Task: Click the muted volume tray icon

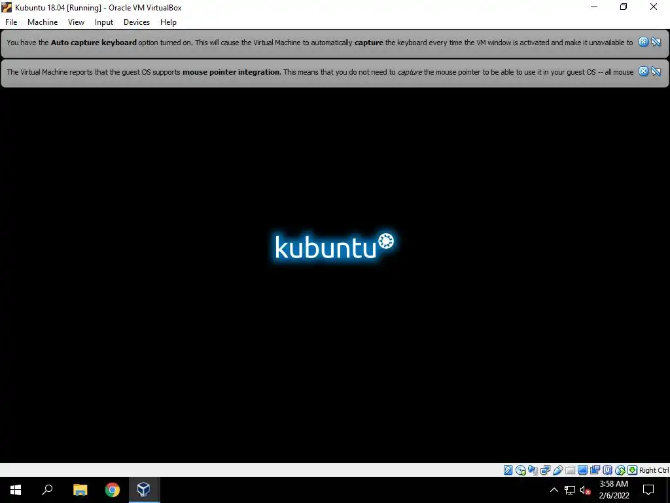Action: [585, 490]
